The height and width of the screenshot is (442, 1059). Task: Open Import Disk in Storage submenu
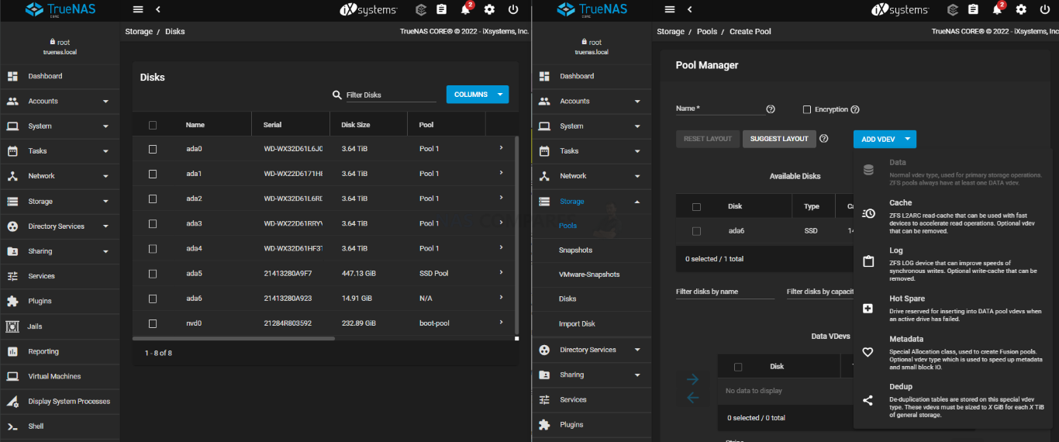click(577, 324)
